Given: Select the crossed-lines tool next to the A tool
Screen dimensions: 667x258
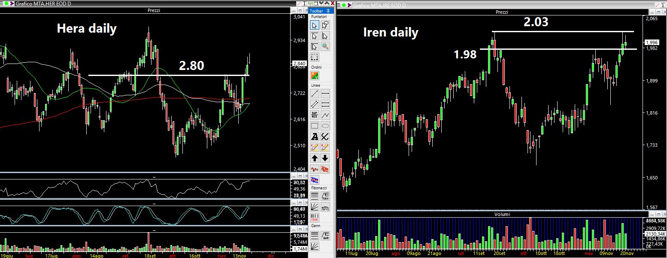Looking at the screenshot, I should (x=325, y=137).
